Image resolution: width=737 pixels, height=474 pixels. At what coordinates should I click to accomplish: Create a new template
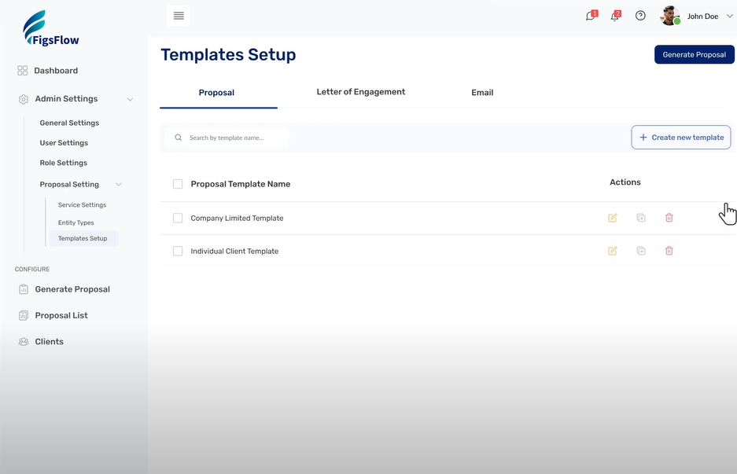pos(681,137)
